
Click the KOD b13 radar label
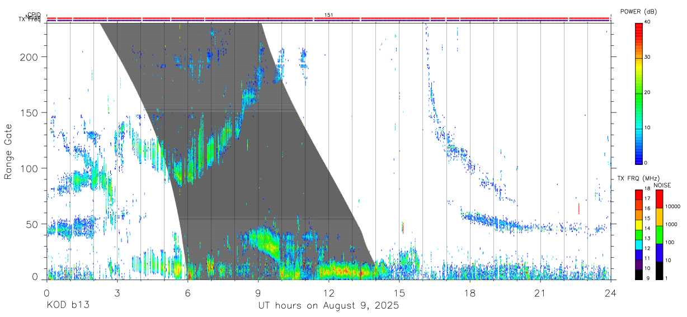tap(67, 306)
